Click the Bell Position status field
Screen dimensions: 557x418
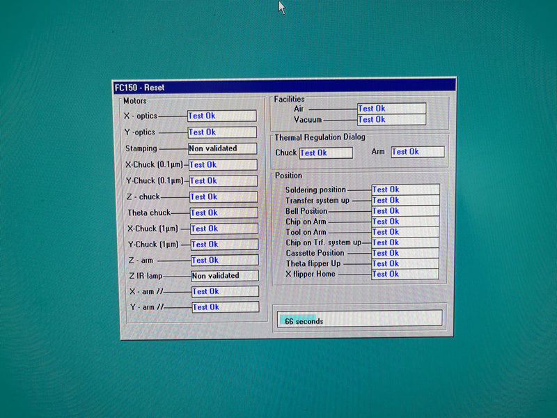point(405,211)
